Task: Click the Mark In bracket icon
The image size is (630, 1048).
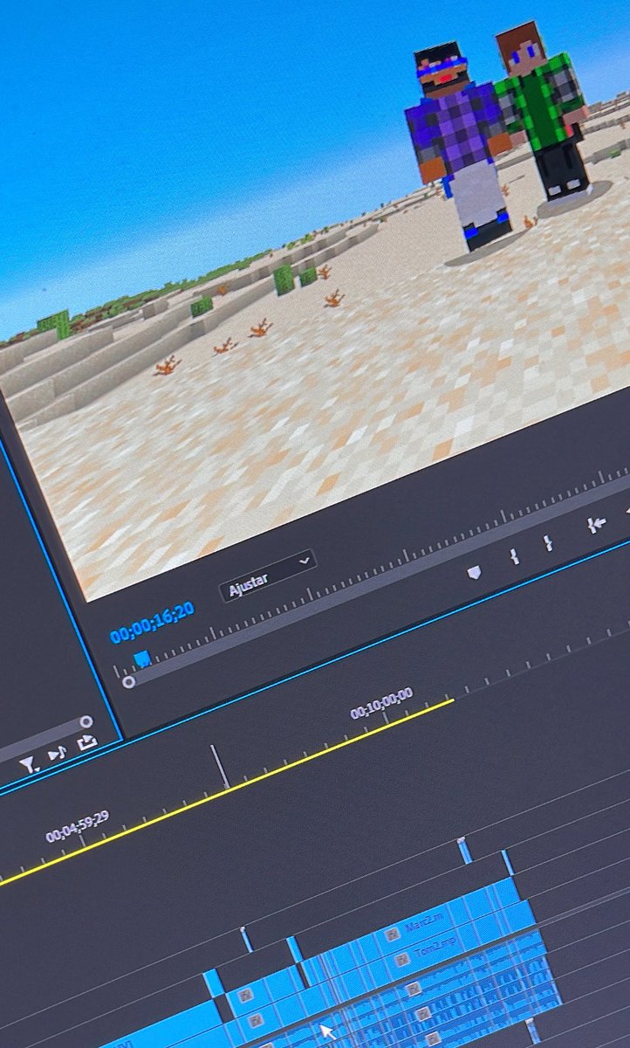Action: tap(515, 556)
